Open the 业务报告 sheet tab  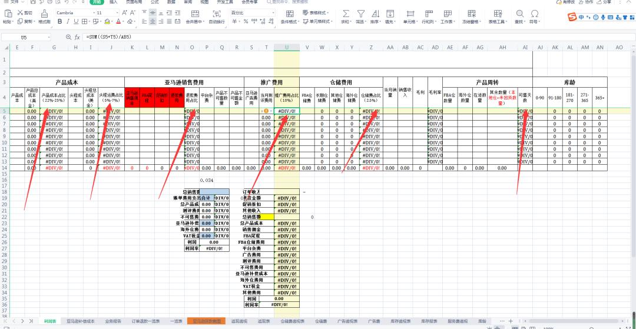[x=113, y=321]
